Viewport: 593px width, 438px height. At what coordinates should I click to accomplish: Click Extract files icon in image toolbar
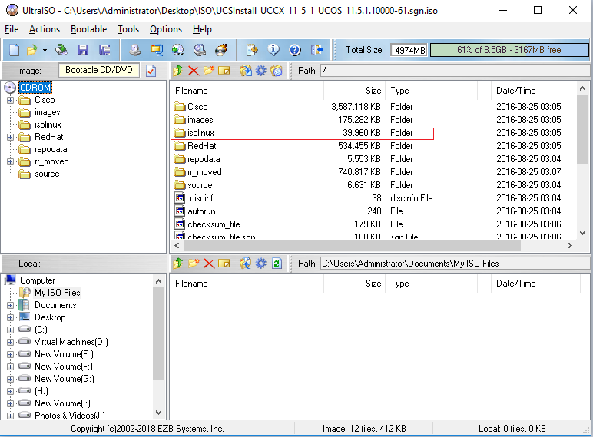coord(246,71)
